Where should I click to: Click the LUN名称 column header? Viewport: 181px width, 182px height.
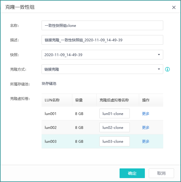52,100
